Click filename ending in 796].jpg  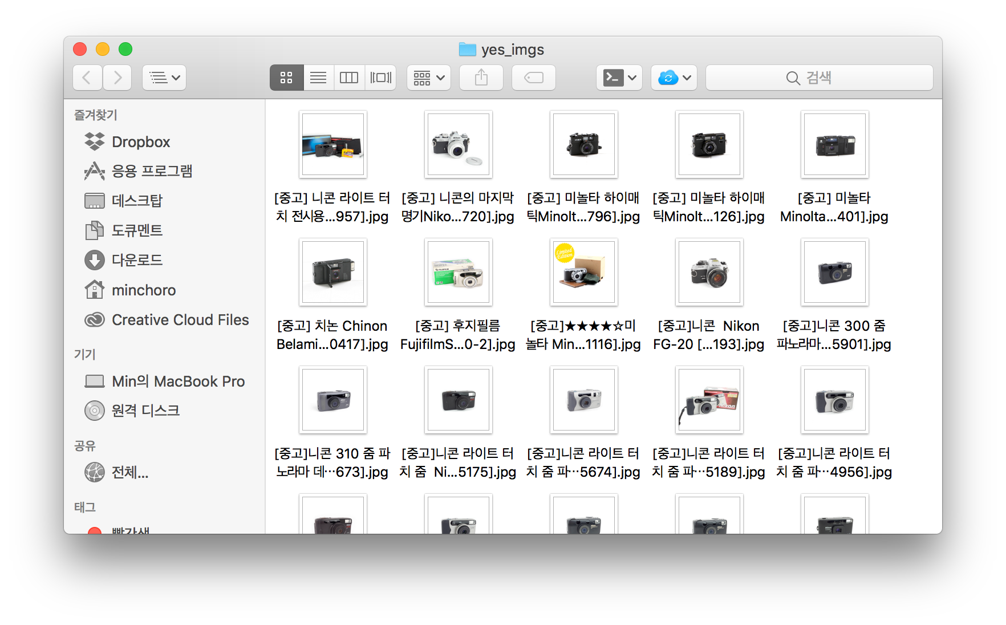583,207
